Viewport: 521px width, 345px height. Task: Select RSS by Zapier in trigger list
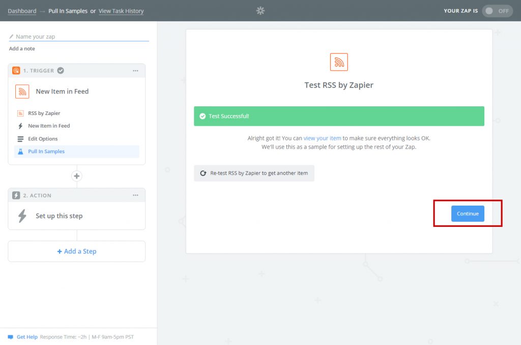44,113
